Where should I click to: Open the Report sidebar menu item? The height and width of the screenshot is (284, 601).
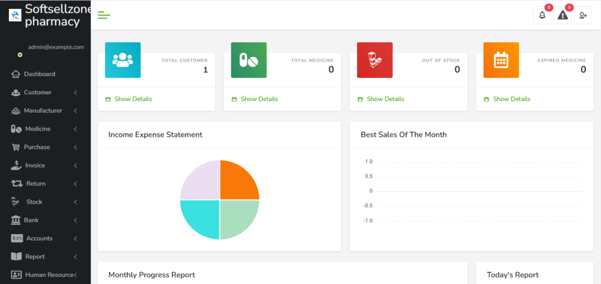(x=35, y=257)
